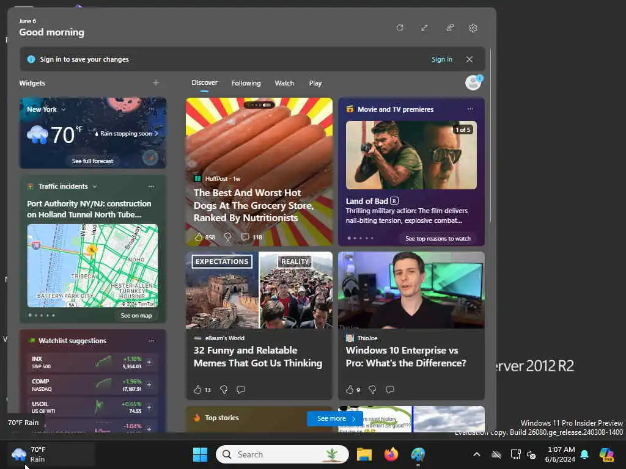626x469 pixels.
Task: Open Traffic incidents more options
Action: tap(151, 186)
